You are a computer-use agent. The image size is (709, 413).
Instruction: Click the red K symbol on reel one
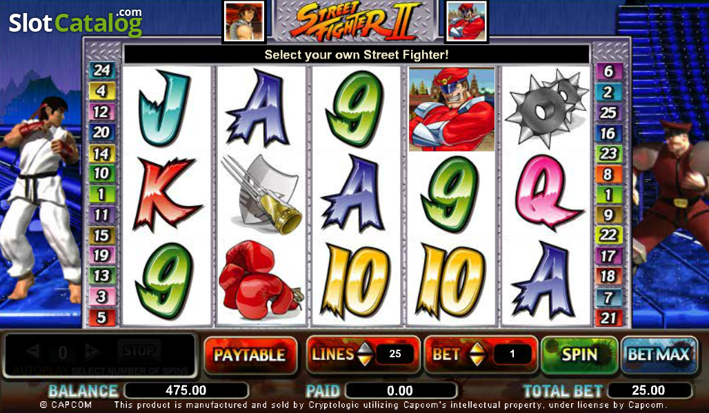click(166, 194)
